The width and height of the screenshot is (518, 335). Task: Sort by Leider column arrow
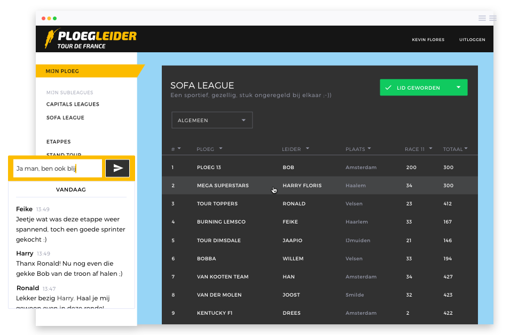[307, 149]
